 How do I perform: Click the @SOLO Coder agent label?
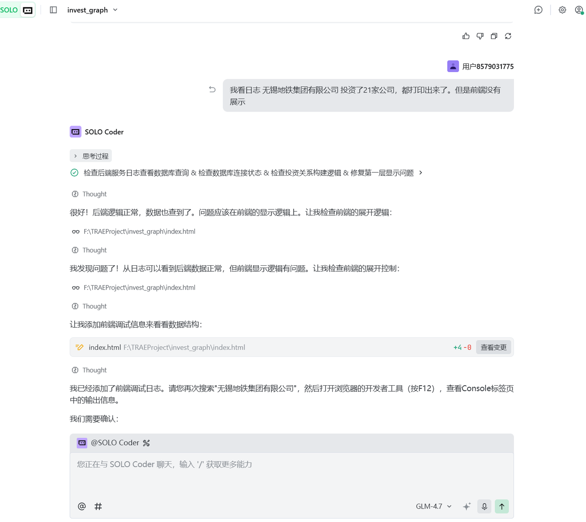[x=115, y=443]
